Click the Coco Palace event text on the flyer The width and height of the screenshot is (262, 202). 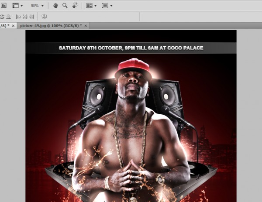(x=131, y=48)
